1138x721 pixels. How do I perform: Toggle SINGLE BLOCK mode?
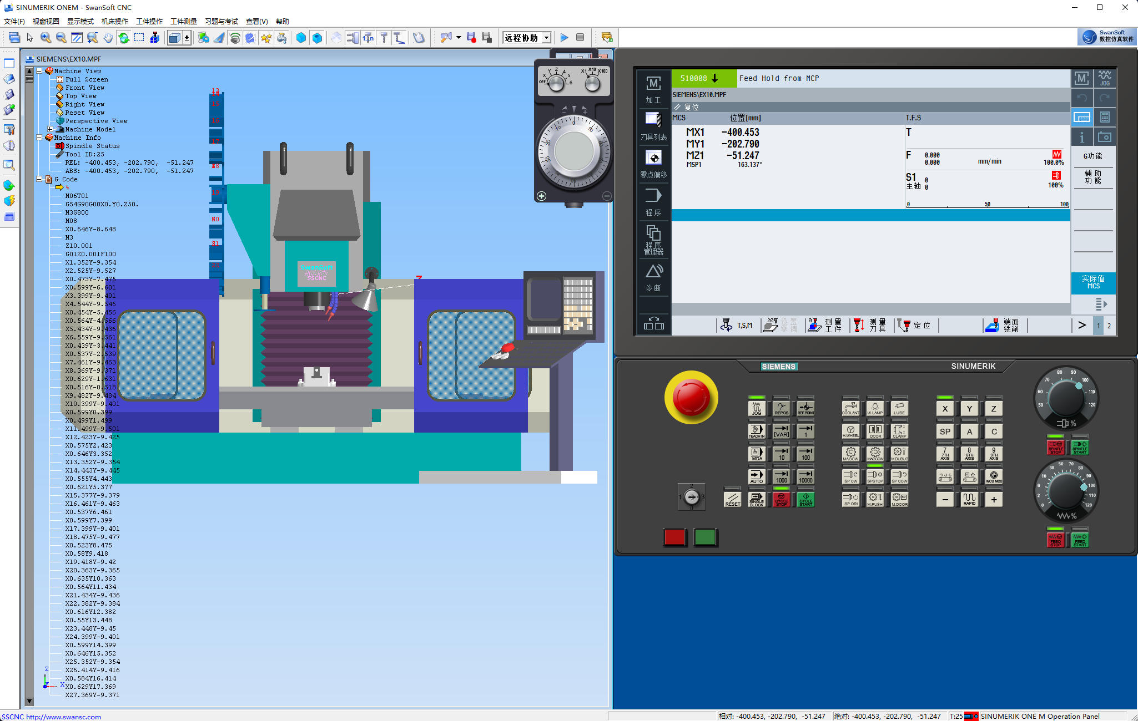[756, 499]
